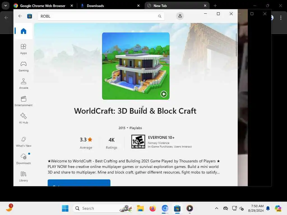Viewport: 287px width, 215px height.
Task: Click the taskbar Search box
Action: pyautogui.click(x=103, y=208)
